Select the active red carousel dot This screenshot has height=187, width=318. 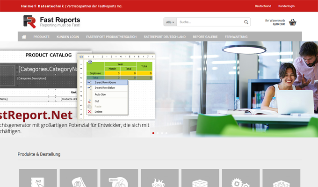[153, 133]
